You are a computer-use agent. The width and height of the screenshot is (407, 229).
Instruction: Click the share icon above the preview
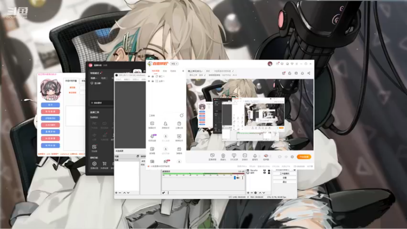pos(309,73)
